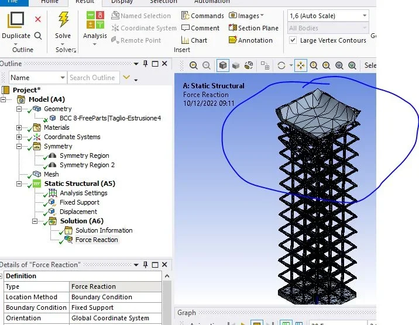The width and height of the screenshot is (419, 325).
Task: Click the Rotate tool icon
Action: pos(281,65)
